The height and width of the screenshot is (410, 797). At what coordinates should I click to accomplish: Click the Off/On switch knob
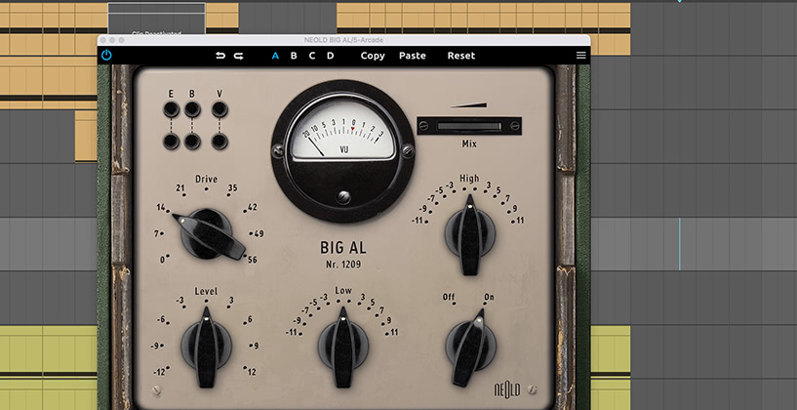[470, 348]
